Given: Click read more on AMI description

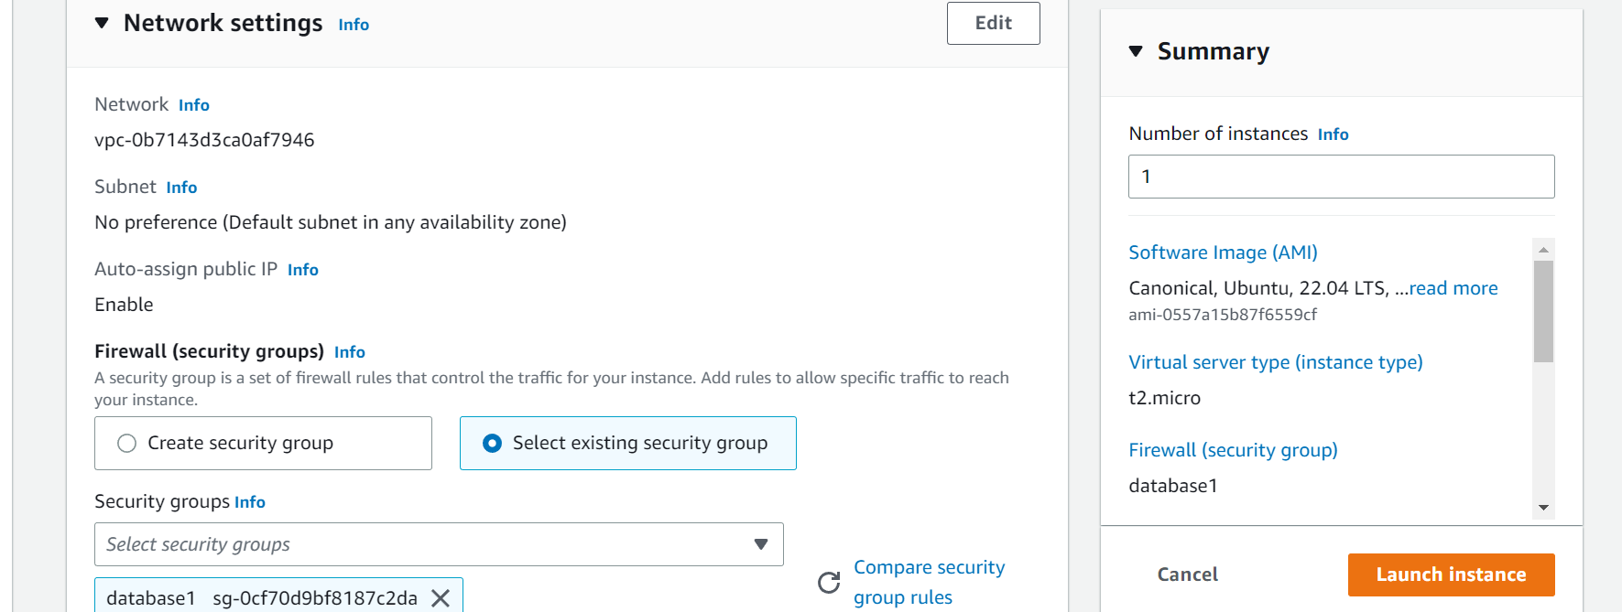Looking at the screenshot, I should (1453, 288).
